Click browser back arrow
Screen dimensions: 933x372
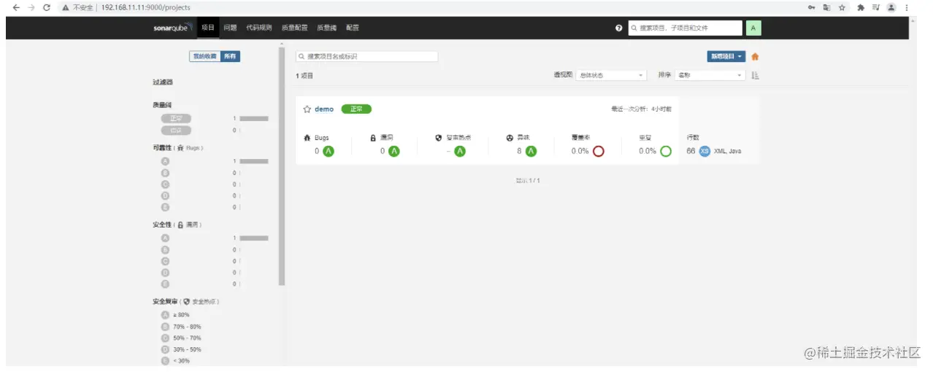coord(16,7)
